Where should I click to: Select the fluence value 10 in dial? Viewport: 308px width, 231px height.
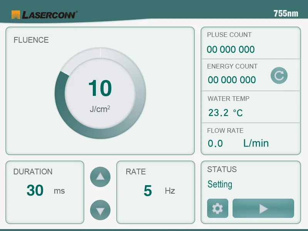[x=100, y=88]
